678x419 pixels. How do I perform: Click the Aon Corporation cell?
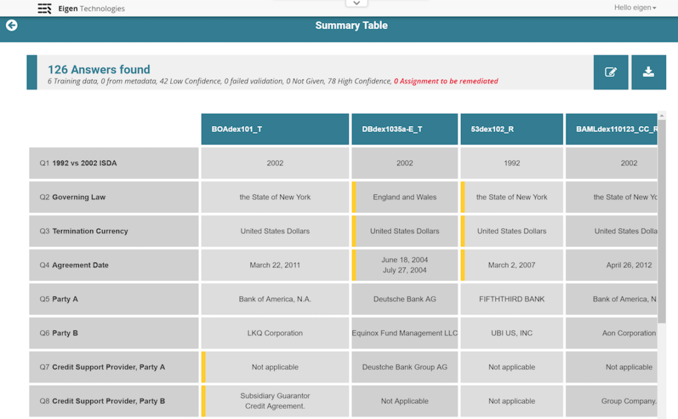tap(611, 333)
